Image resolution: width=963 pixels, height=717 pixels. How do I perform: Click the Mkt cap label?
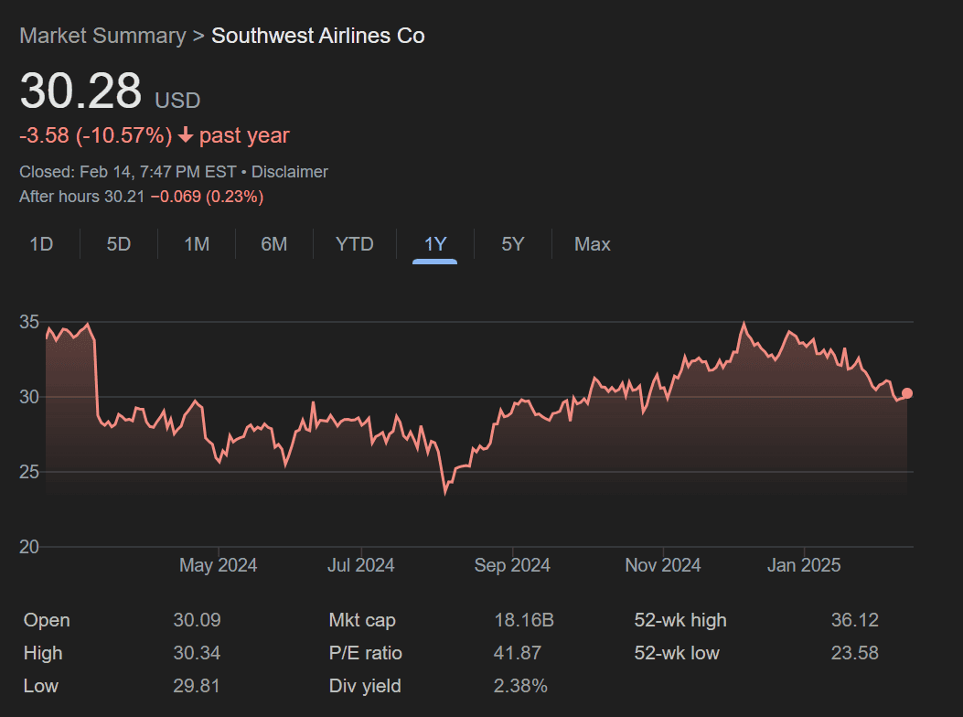362,620
